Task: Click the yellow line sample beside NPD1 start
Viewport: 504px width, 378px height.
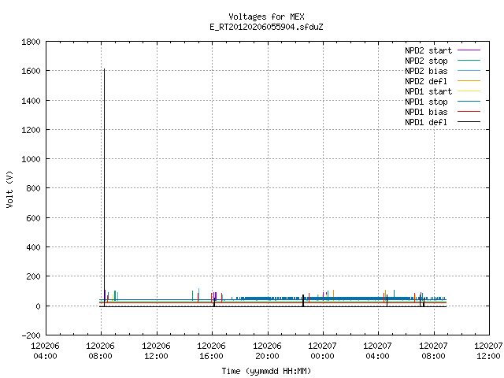Action: pos(469,91)
